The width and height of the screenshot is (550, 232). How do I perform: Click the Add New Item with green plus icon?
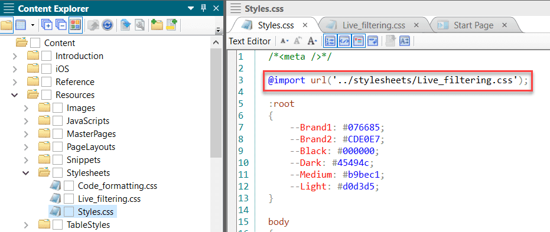[172, 25]
